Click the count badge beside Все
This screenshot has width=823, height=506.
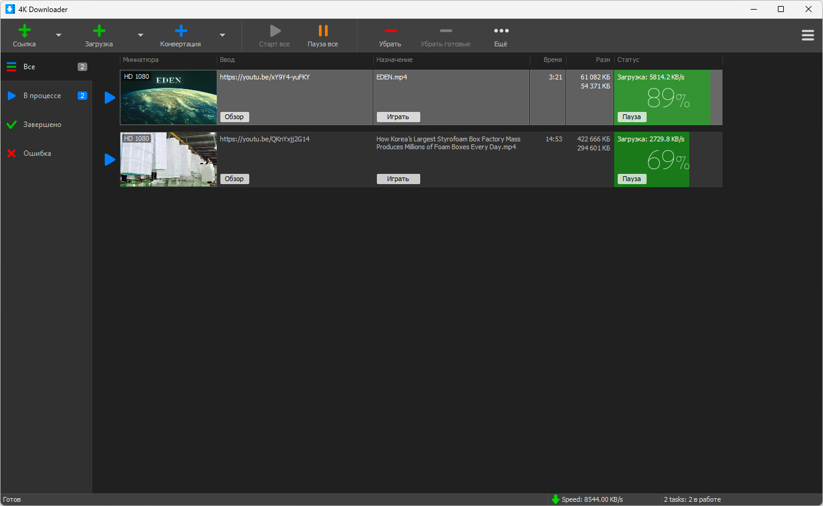coord(82,67)
